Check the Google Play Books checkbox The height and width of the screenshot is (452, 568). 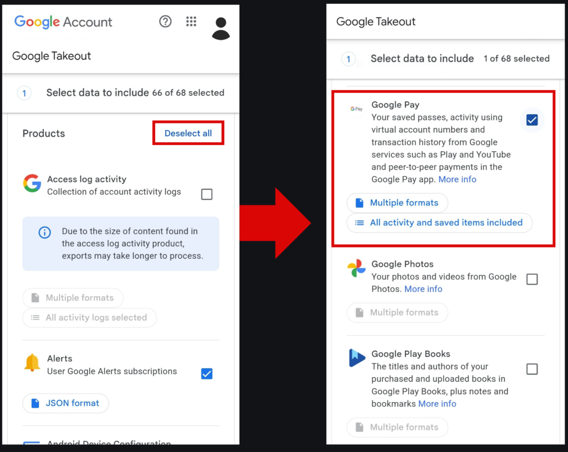(x=532, y=369)
